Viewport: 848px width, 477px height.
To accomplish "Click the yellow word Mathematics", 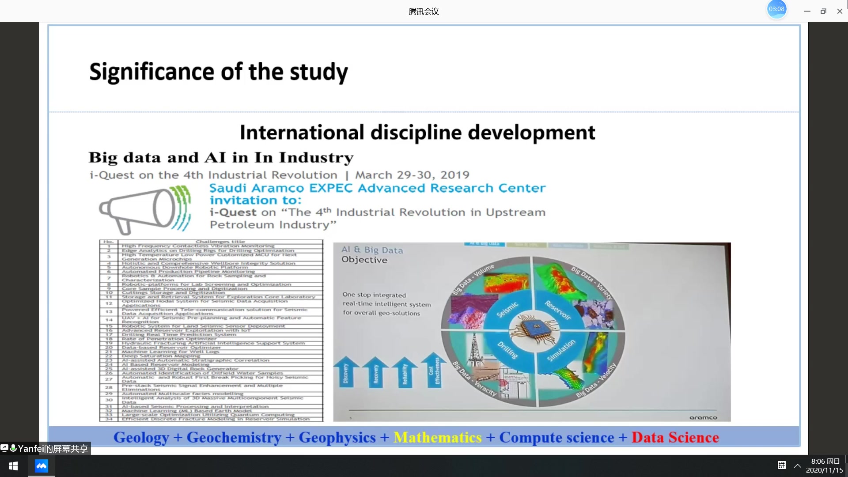I will [437, 437].
